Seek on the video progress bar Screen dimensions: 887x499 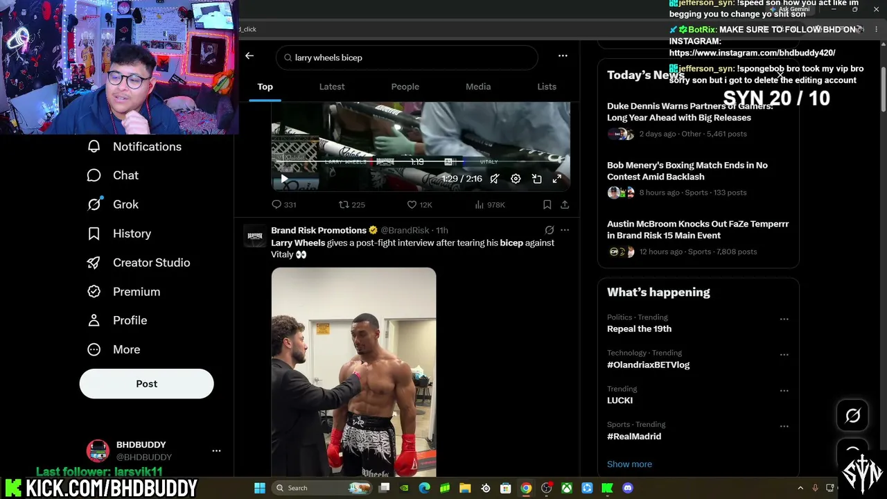tap(421, 161)
